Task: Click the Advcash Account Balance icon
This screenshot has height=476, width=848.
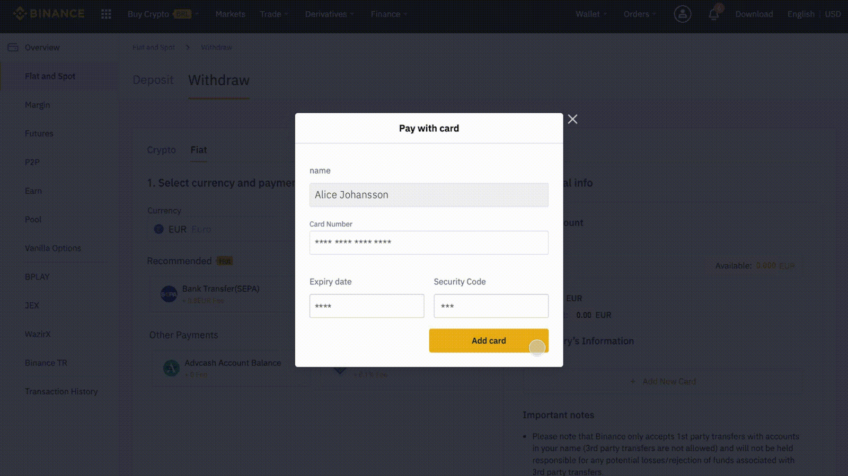Action: 170,367
